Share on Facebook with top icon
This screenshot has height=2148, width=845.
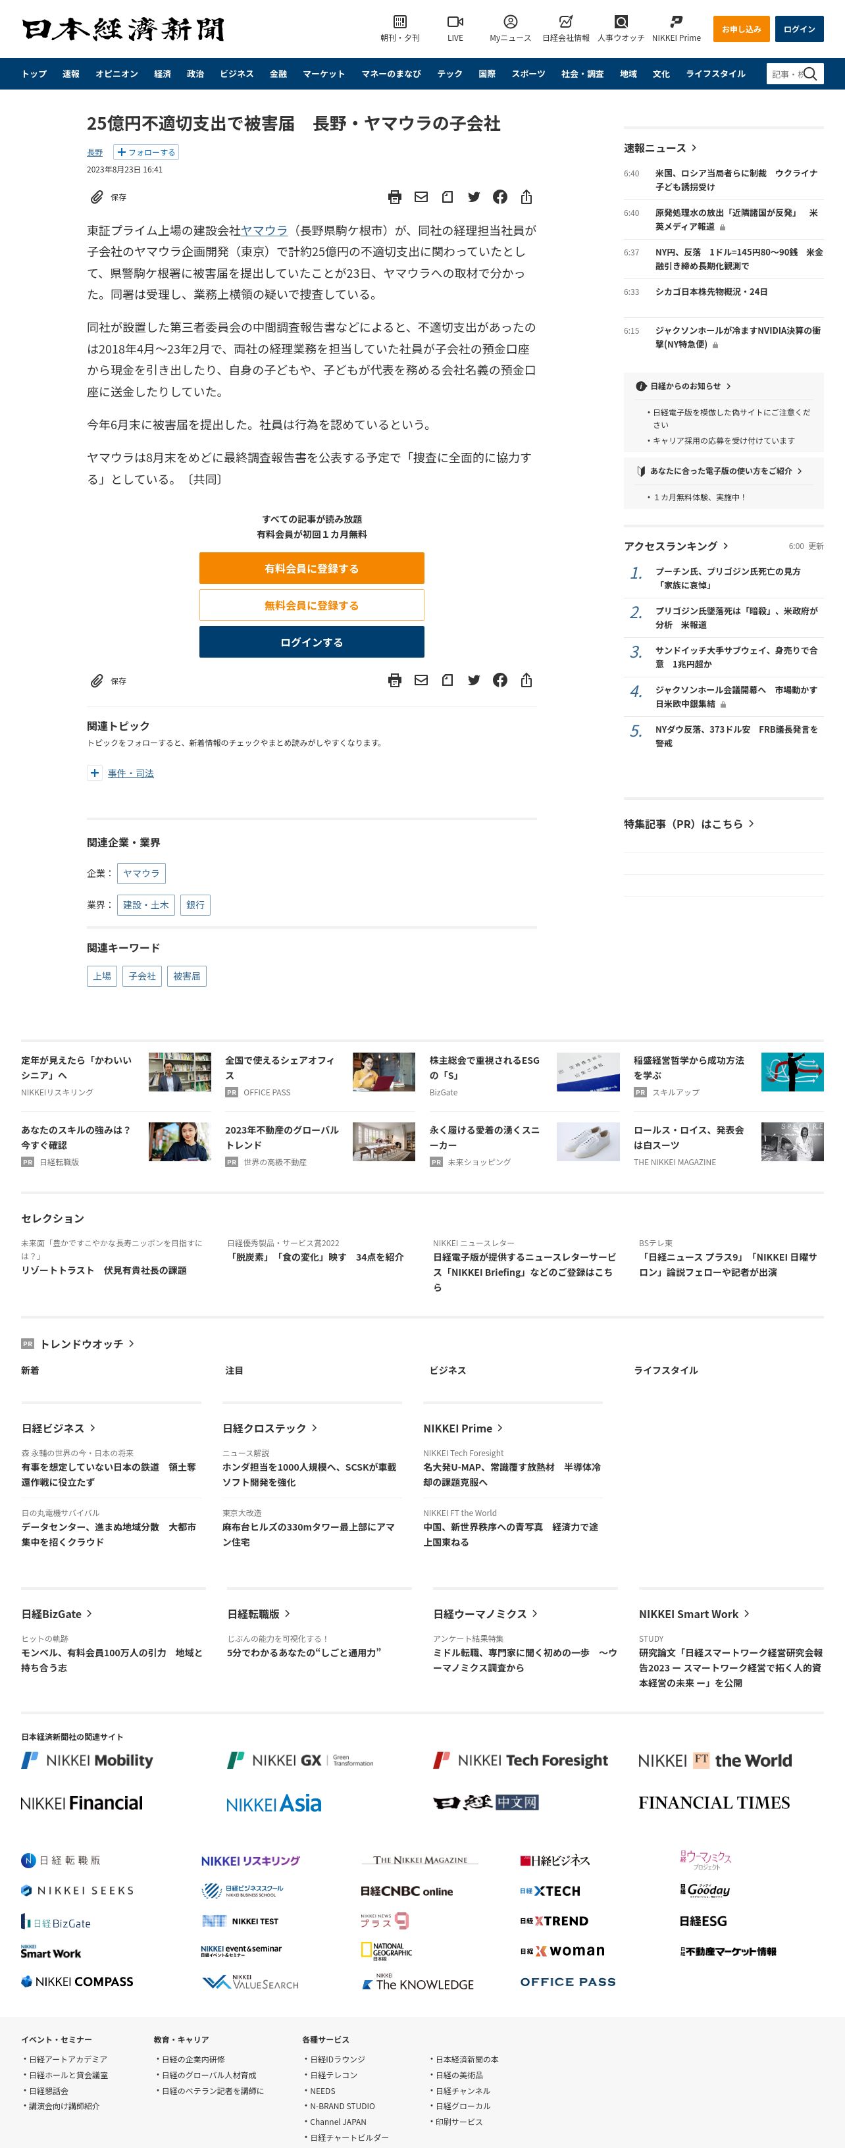[500, 197]
